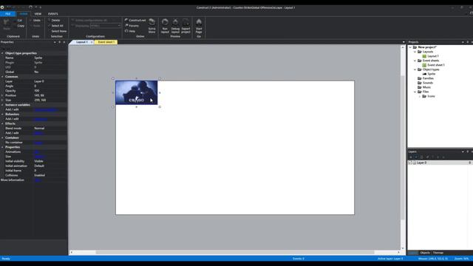Click the Opacity value field
The image size is (473, 266).
tap(50, 91)
